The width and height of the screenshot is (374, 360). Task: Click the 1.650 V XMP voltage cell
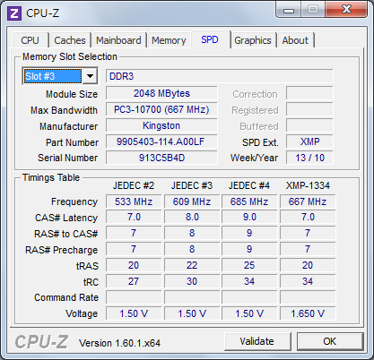308,313
